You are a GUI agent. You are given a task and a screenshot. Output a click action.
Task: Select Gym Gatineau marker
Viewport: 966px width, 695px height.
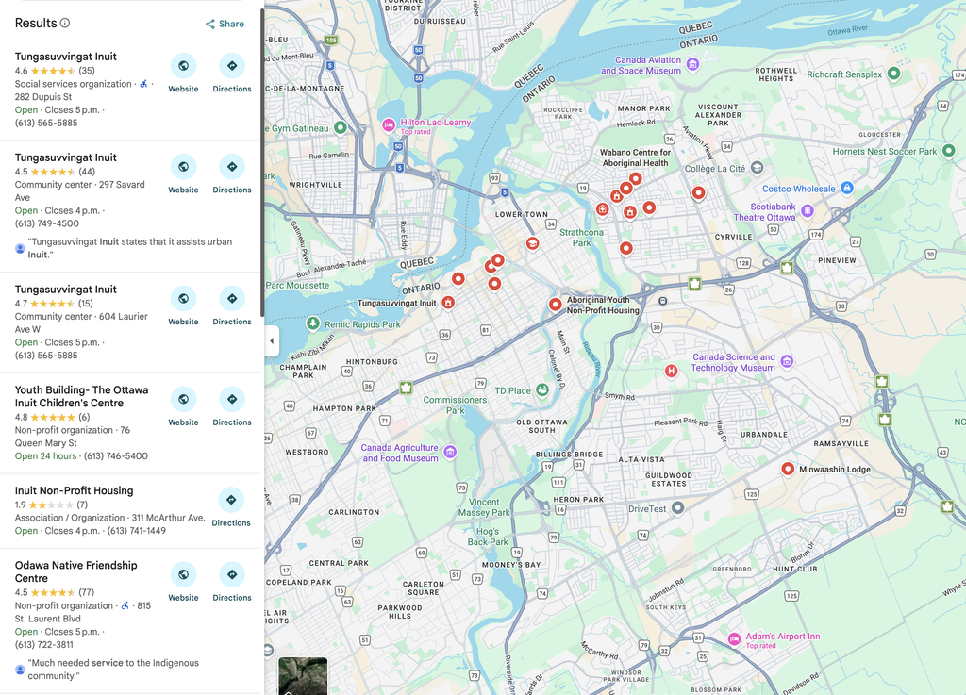click(340, 127)
